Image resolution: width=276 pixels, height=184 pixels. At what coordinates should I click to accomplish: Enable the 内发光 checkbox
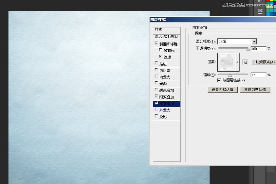[x=156, y=76]
